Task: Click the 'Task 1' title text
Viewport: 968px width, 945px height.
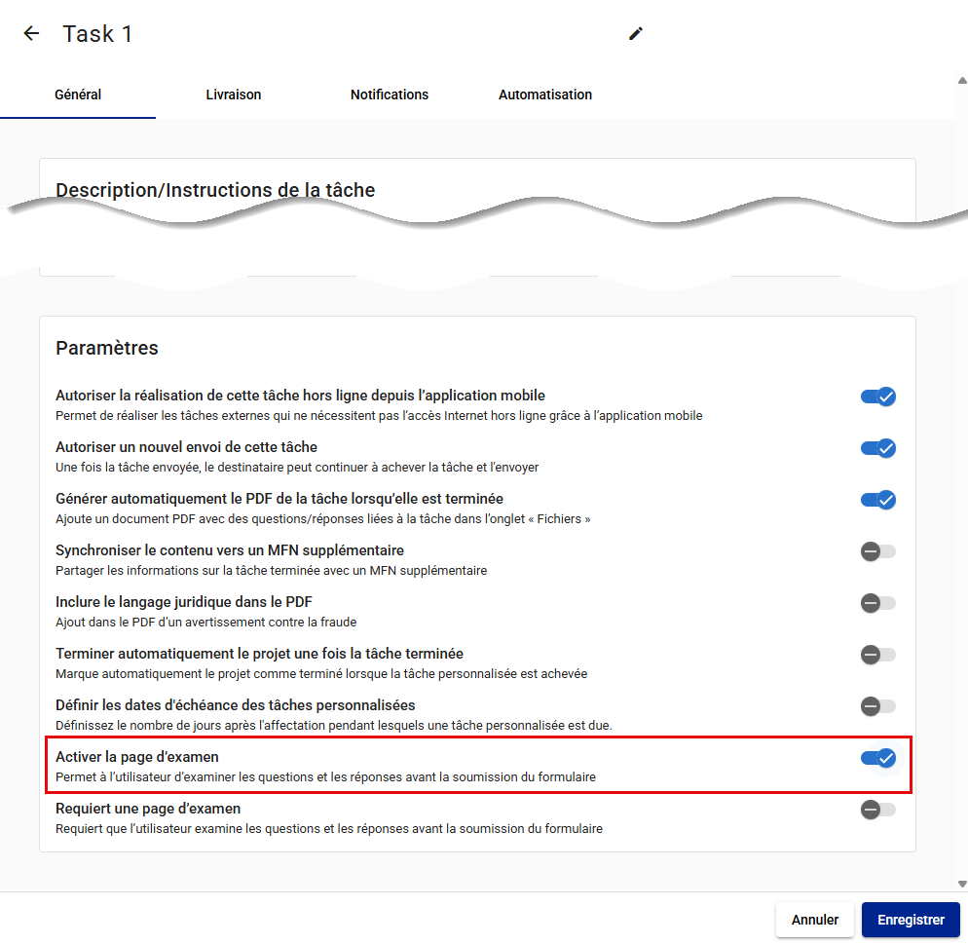Action: (97, 34)
